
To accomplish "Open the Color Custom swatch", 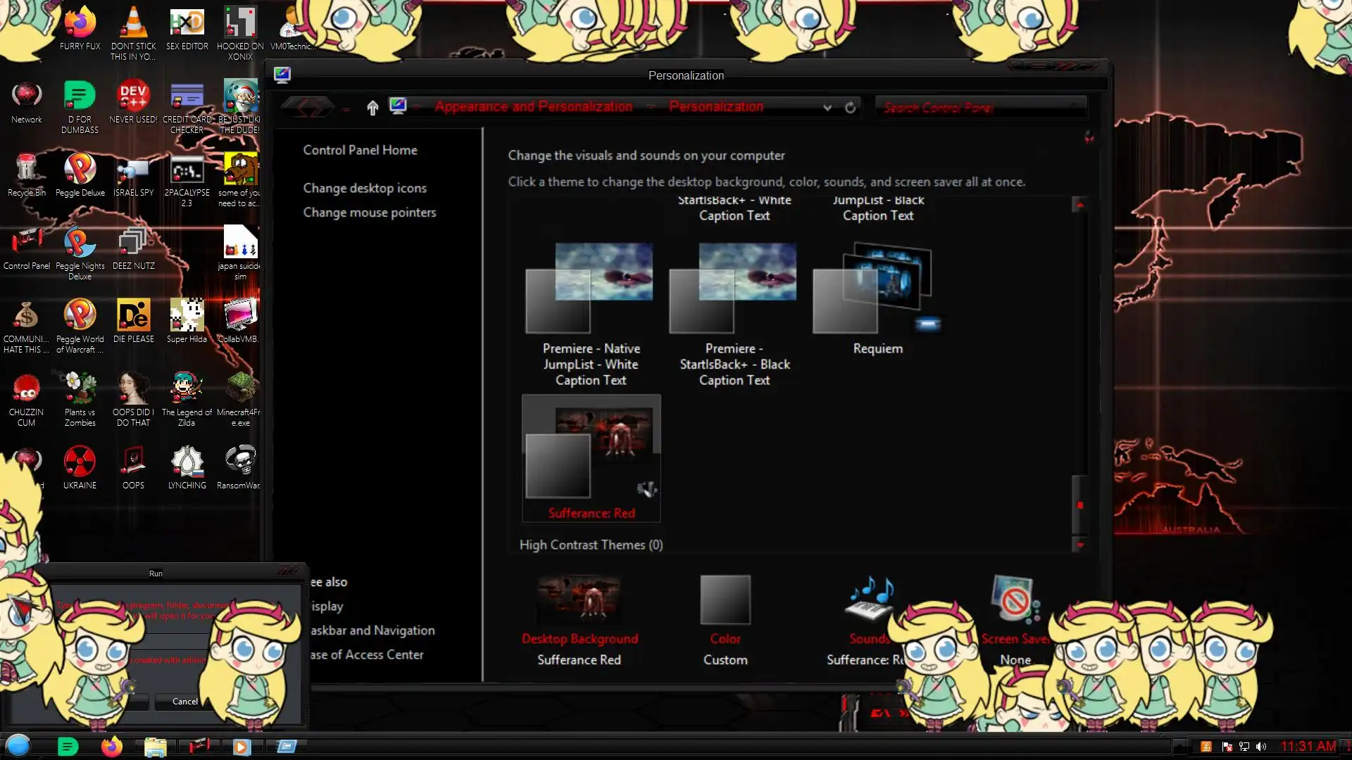I will [x=725, y=600].
